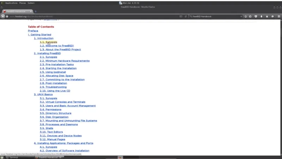Open 2.2. Minimum Hardware Requirements link
Image resolution: width=282 pixels, height=159 pixels.
pos(65,61)
